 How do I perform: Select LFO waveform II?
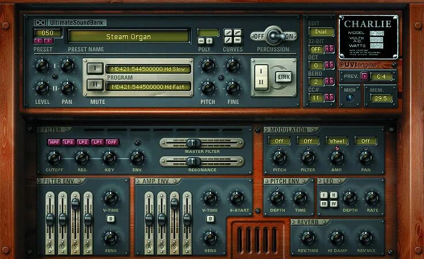(x=334, y=195)
